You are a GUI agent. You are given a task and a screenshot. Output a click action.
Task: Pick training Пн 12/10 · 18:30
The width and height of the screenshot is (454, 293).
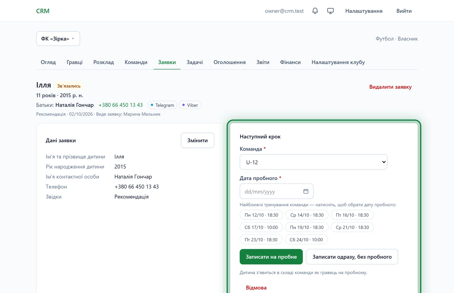pos(261,215)
